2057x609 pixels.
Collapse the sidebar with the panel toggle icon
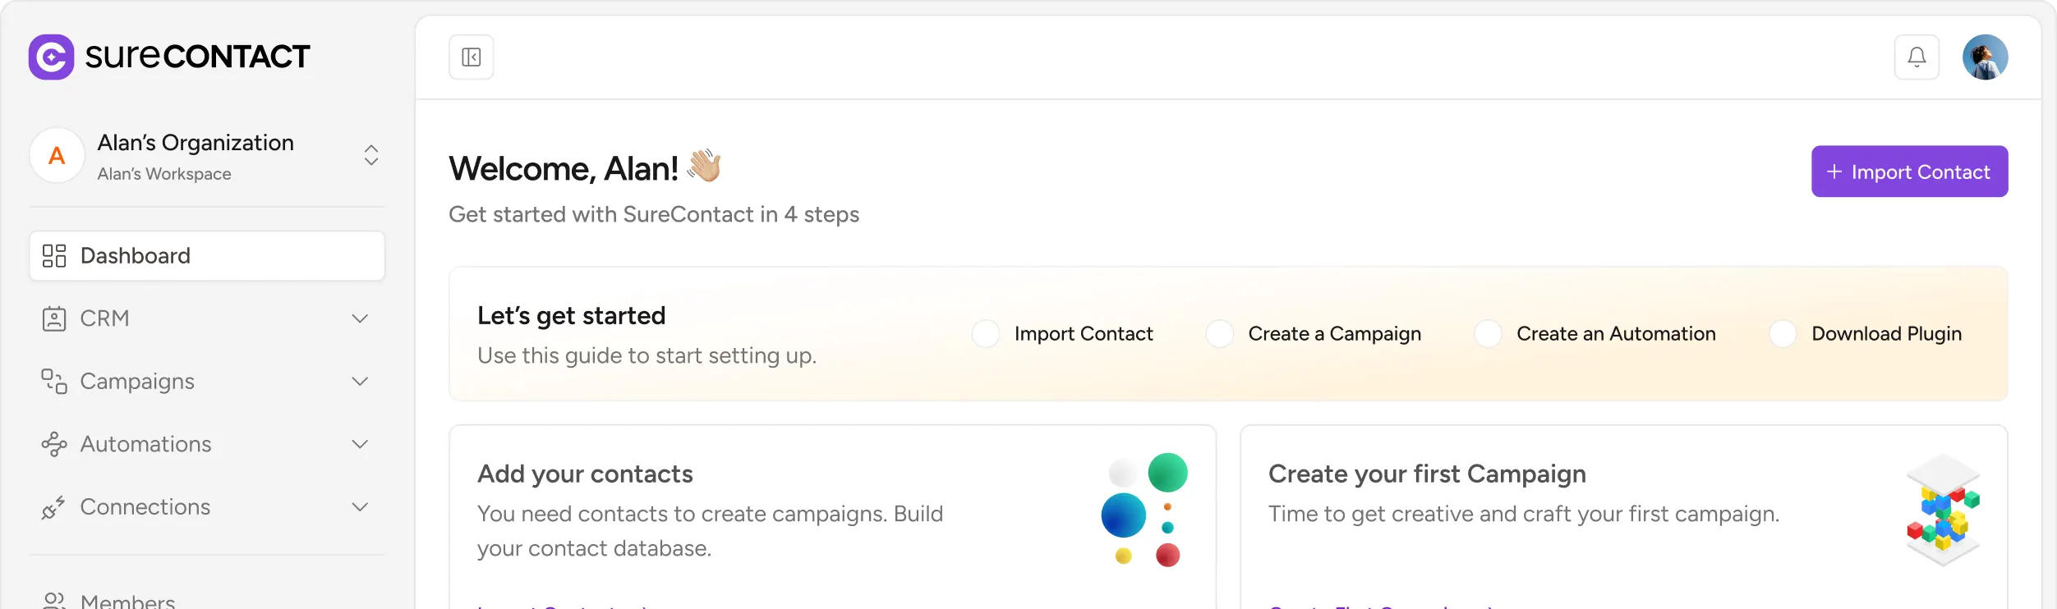(472, 57)
